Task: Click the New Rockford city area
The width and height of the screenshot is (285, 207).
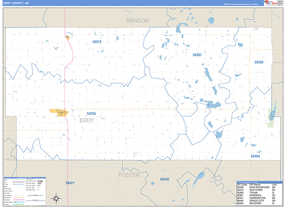Action: pyautogui.click(x=59, y=113)
